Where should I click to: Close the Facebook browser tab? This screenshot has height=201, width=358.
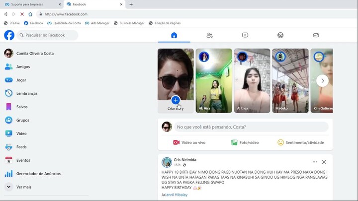[x=121, y=4]
